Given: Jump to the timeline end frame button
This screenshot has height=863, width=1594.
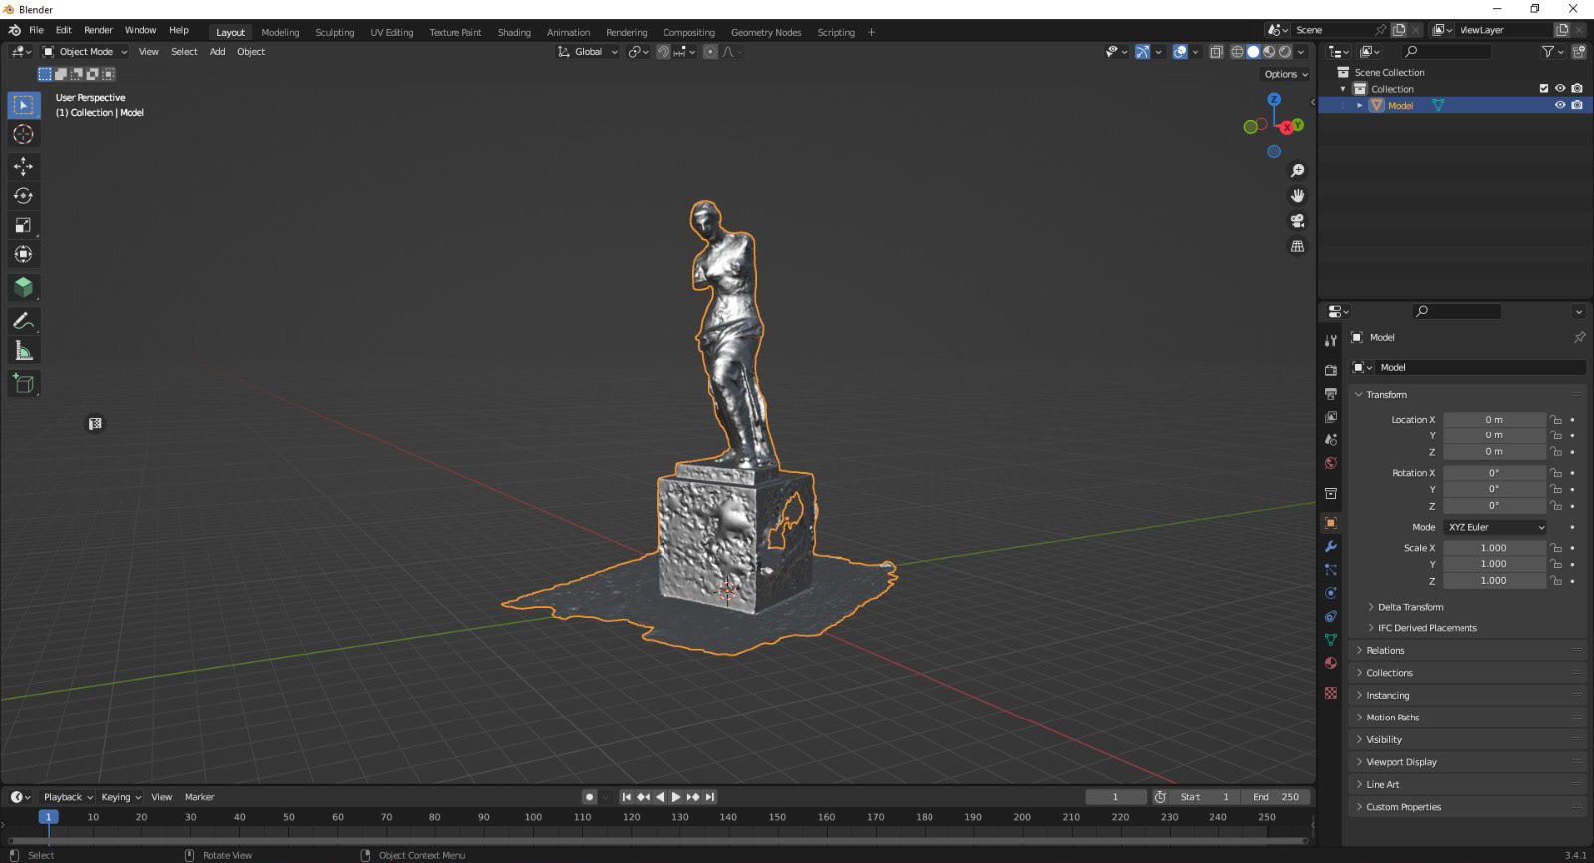Looking at the screenshot, I should point(710,797).
